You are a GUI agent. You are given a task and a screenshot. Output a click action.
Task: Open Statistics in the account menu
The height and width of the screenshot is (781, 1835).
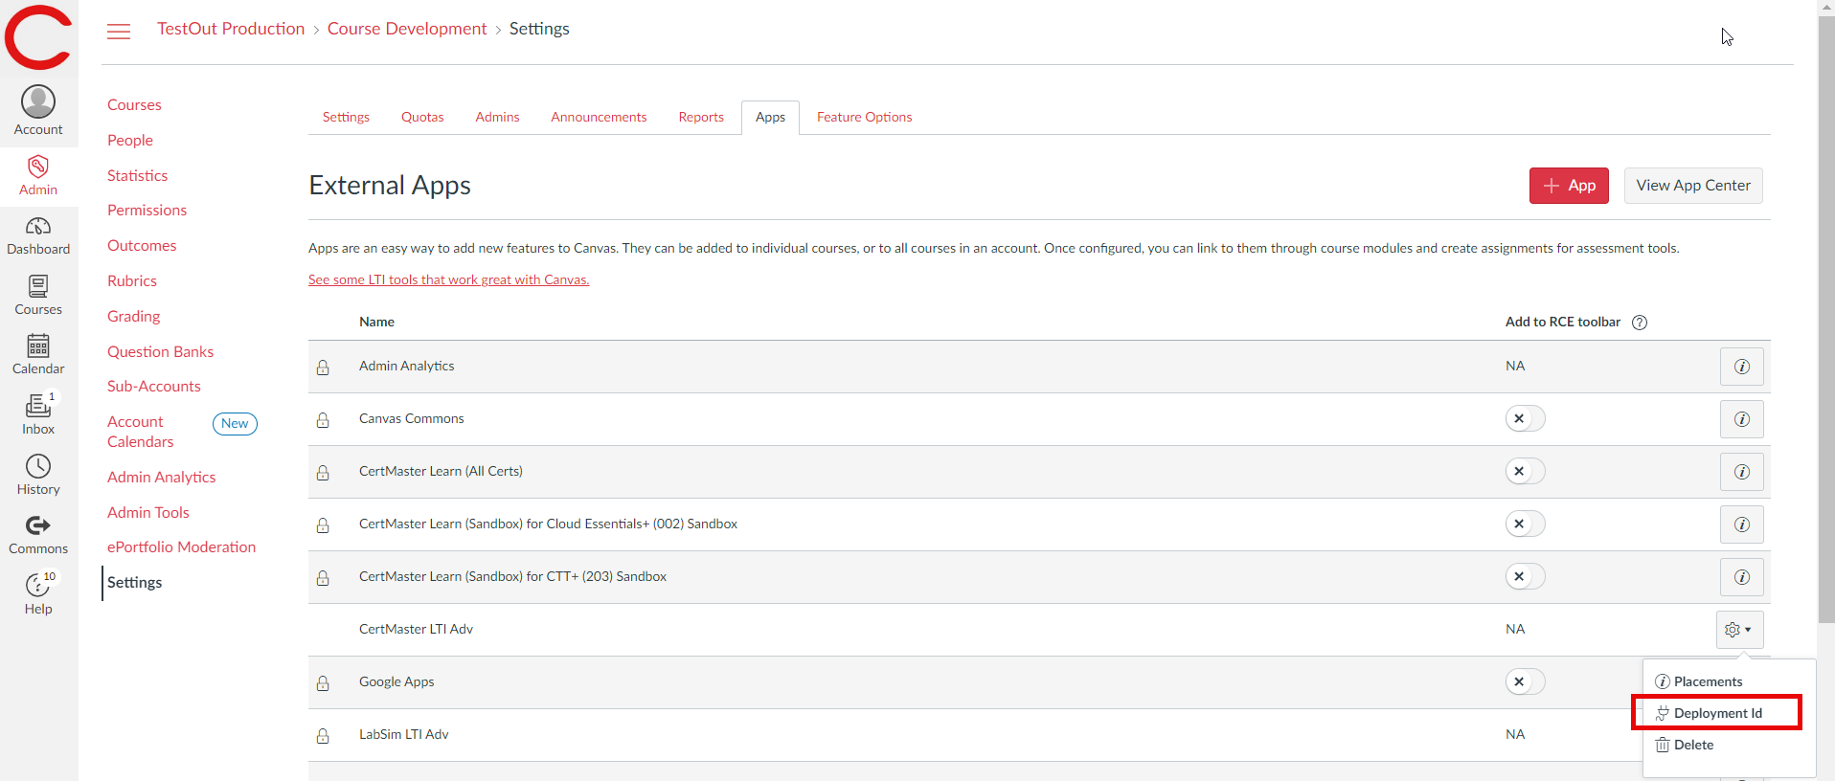pyautogui.click(x=137, y=176)
